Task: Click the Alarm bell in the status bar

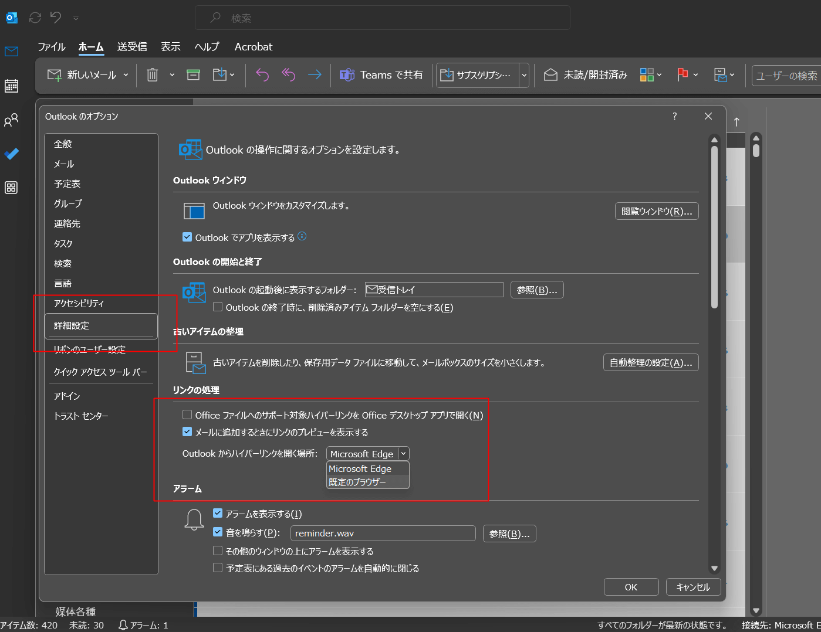Action: point(123,626)
